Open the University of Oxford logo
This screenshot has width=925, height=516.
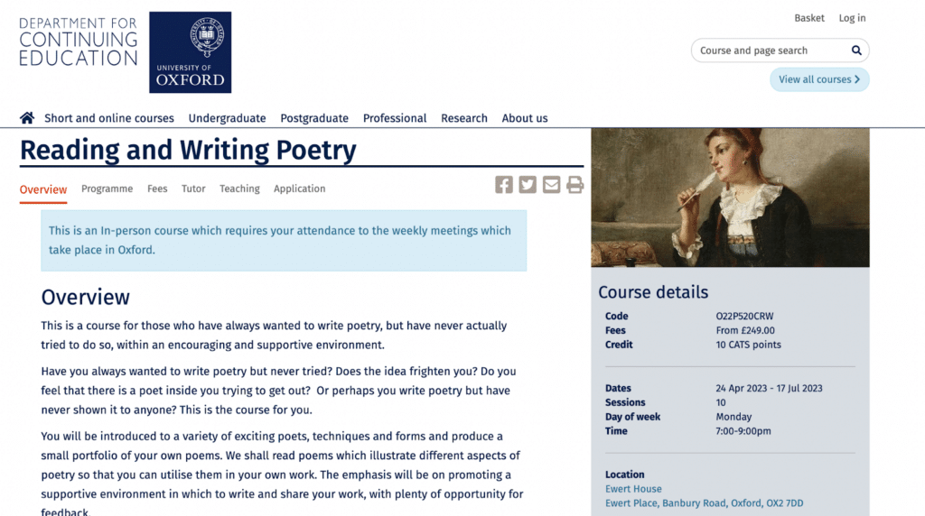pos(190,52)
